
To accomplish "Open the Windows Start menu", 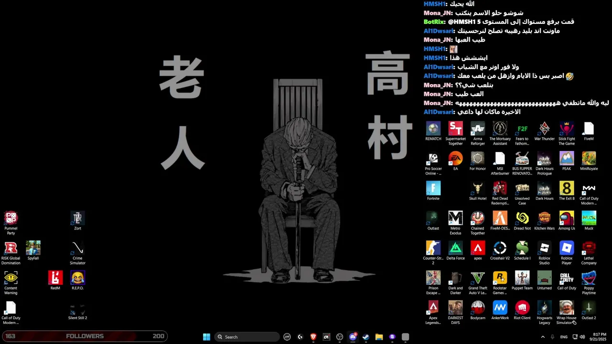I will tap(207, 337).
